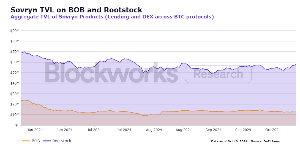Click the $20M y-axis label
Image resolution: width=300 pixels, height=150 pixels.
point(15,104)
